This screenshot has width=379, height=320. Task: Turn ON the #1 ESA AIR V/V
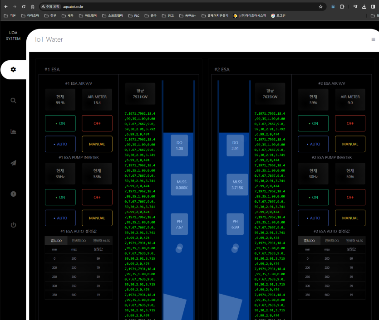(60, 123)
